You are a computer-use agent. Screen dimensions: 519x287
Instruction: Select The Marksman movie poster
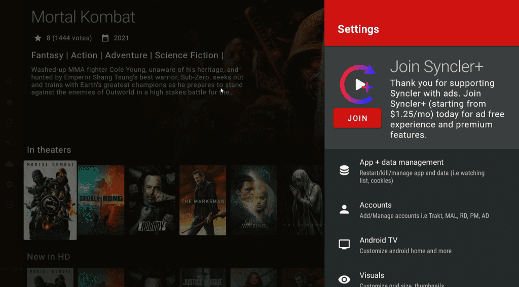pos(203,200)
